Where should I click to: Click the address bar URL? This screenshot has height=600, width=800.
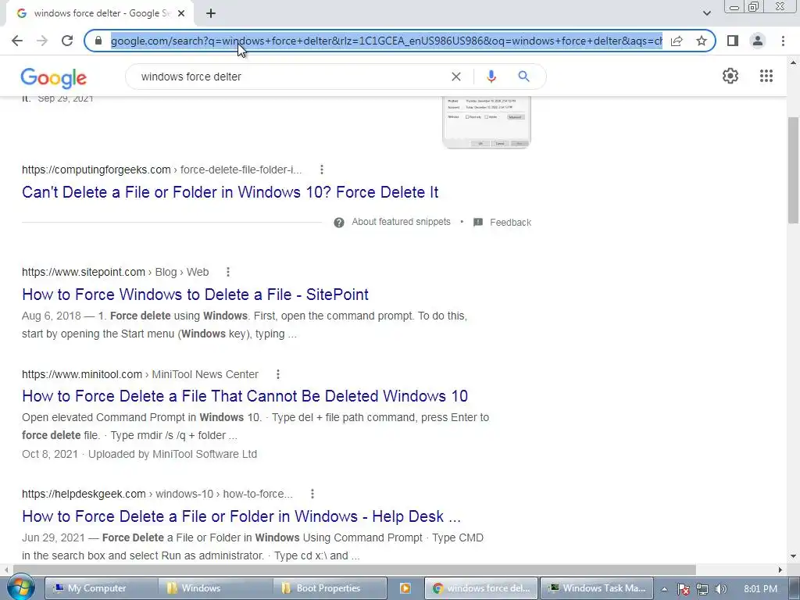coord(386,41)
